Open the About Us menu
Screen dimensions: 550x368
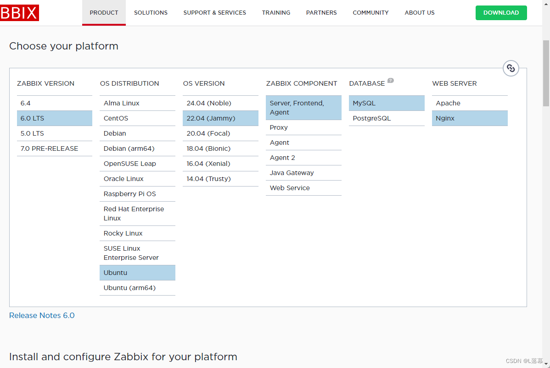[x=420, y=13]
